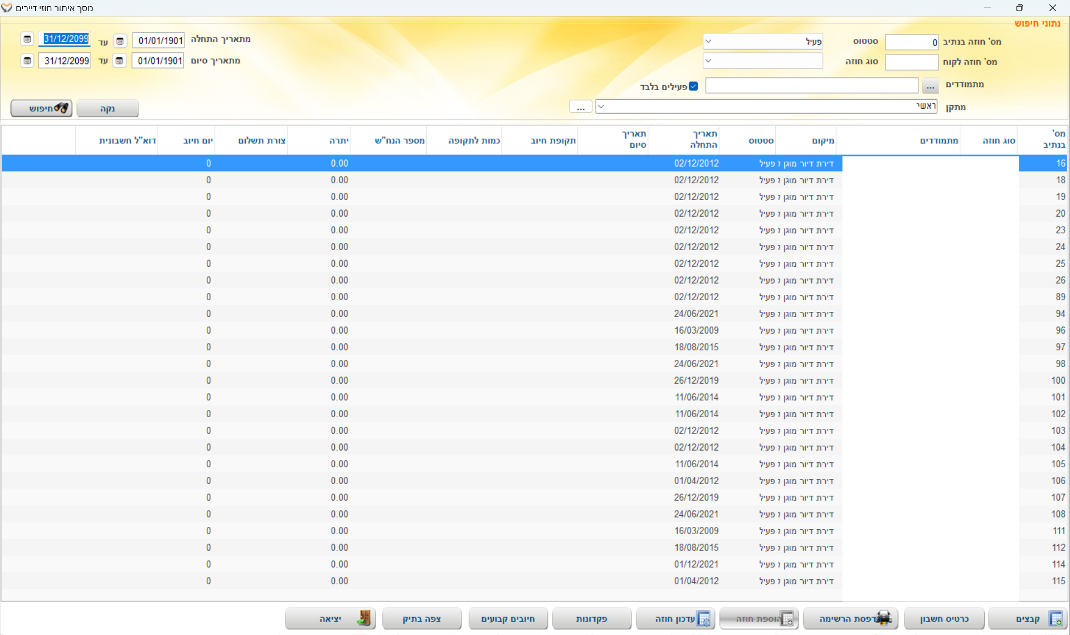The width and height of the screenshot is (1070, 635).
Task: Open the מתקן facility dropdown showing ראשי
Action: tap(601, 106)
